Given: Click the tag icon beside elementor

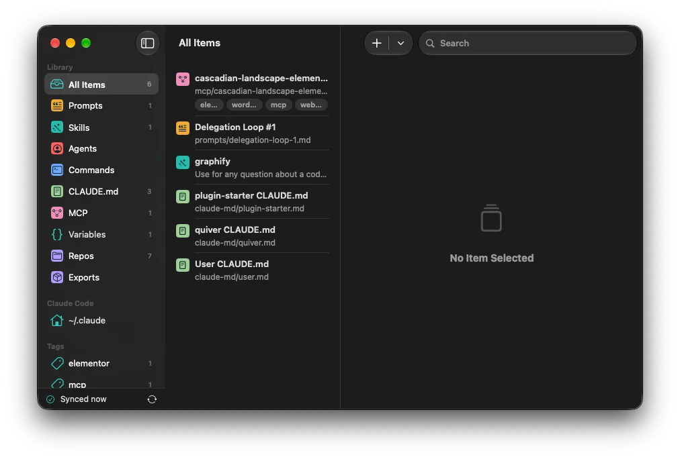Looking at the screenshot, I should point(57,363).
